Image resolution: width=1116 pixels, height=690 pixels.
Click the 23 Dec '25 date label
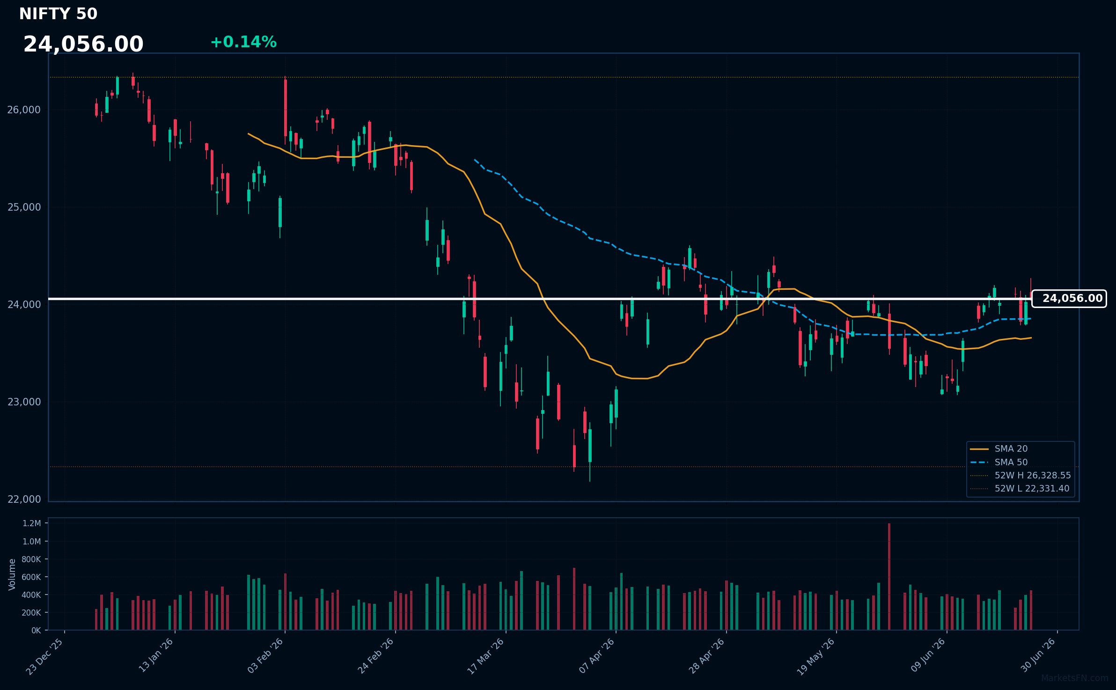[x=45, y=656]
